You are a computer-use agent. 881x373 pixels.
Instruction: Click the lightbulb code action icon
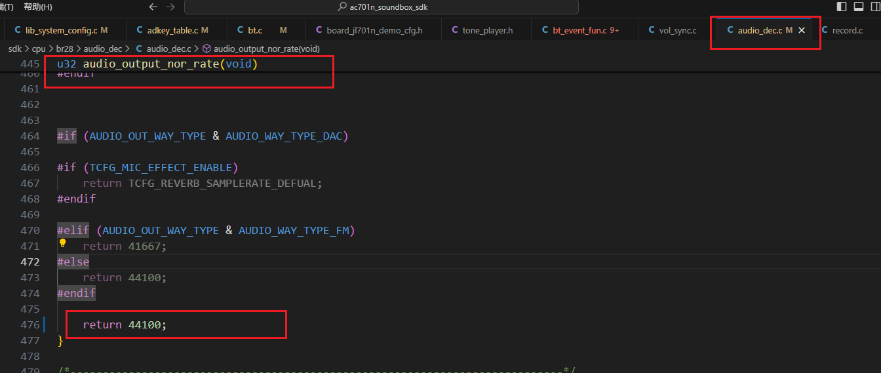[63, 243]
